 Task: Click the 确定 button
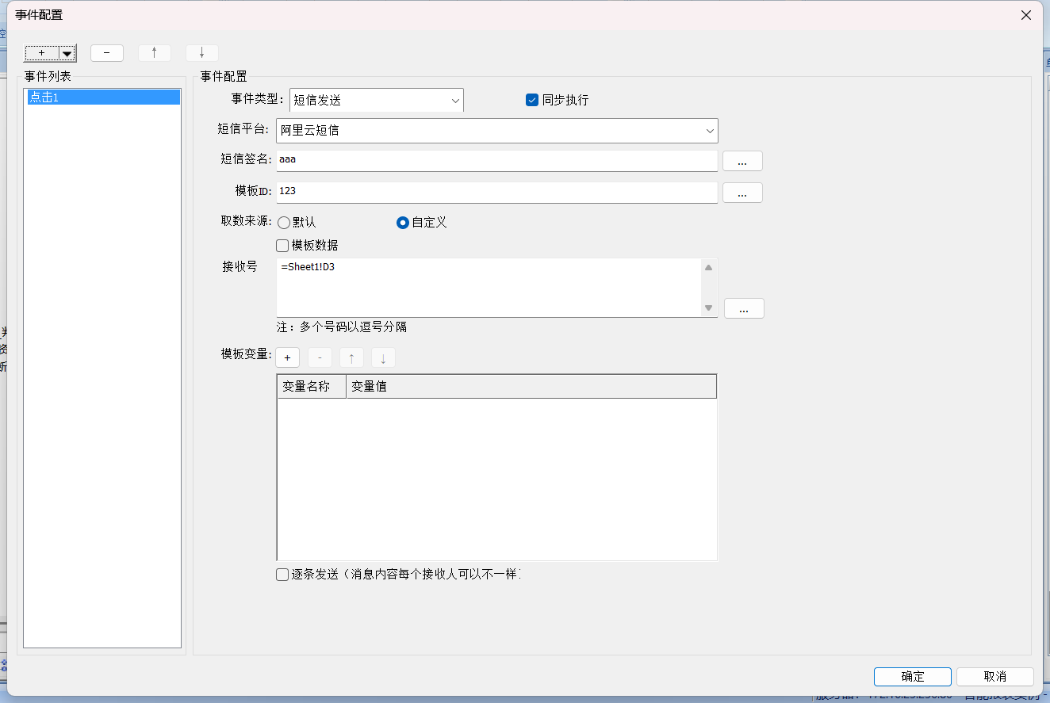pyautogui.click(x=912, y=676)
